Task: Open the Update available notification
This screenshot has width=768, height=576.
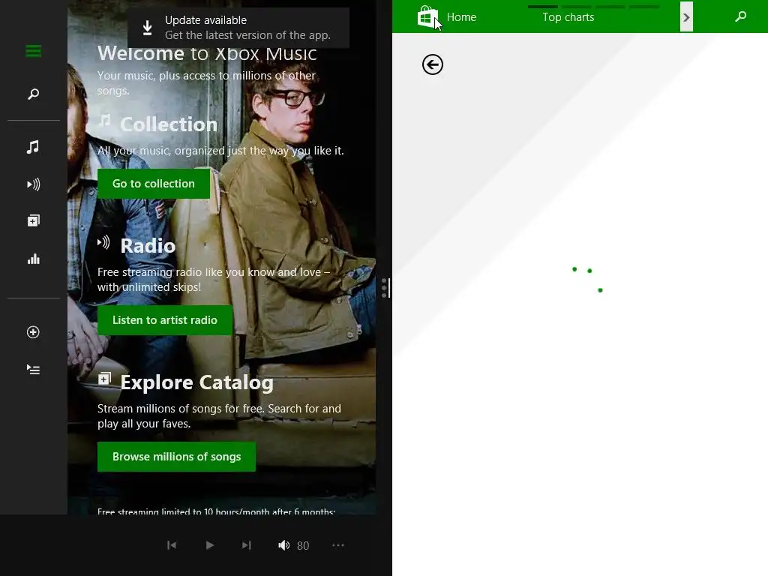Action: click(x=238, y=28)
